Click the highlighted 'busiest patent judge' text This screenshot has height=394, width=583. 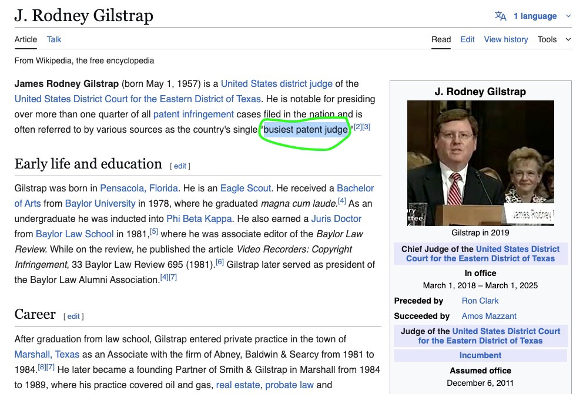(x=306, y=129)
